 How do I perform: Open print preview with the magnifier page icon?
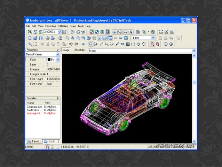53,38
